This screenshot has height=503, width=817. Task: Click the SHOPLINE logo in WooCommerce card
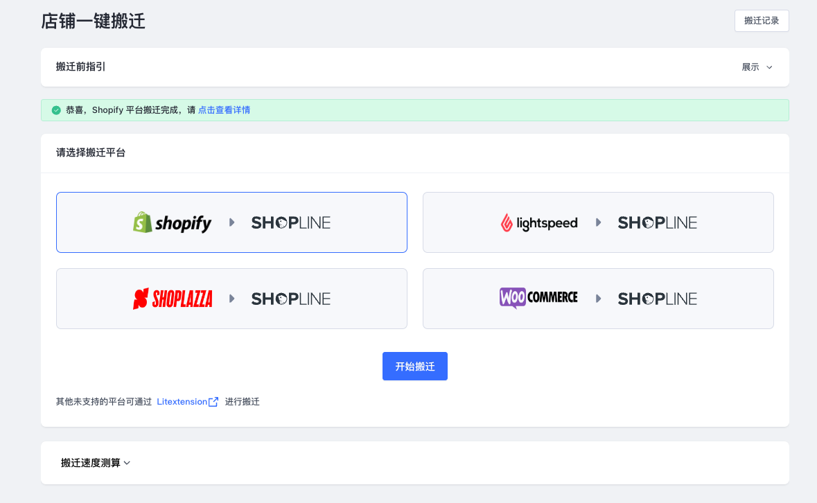tap(657, 299)
